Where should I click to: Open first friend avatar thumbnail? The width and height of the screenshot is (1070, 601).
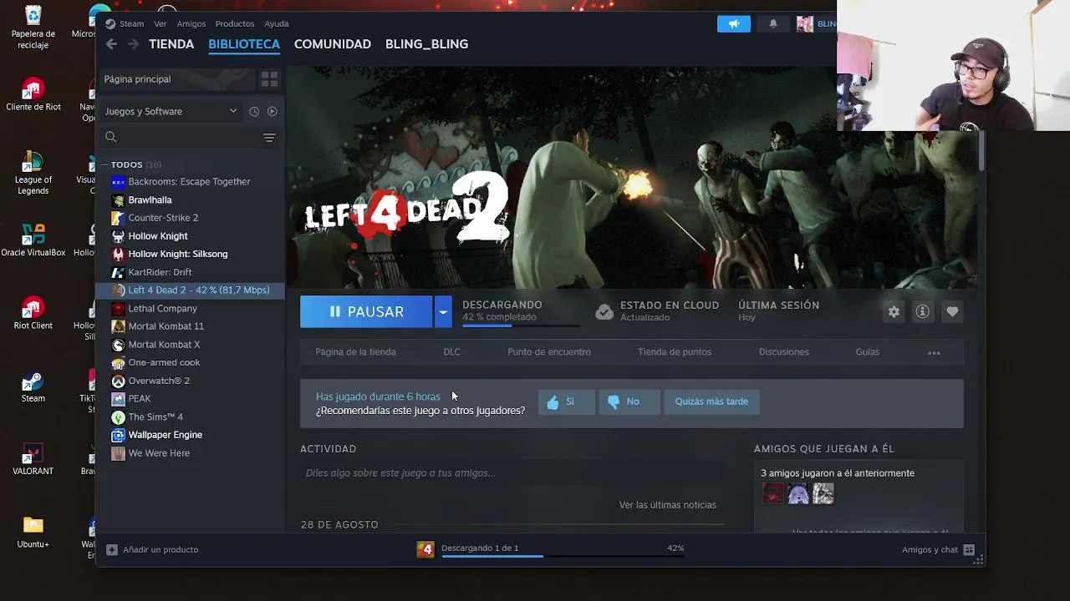[773, 494]
